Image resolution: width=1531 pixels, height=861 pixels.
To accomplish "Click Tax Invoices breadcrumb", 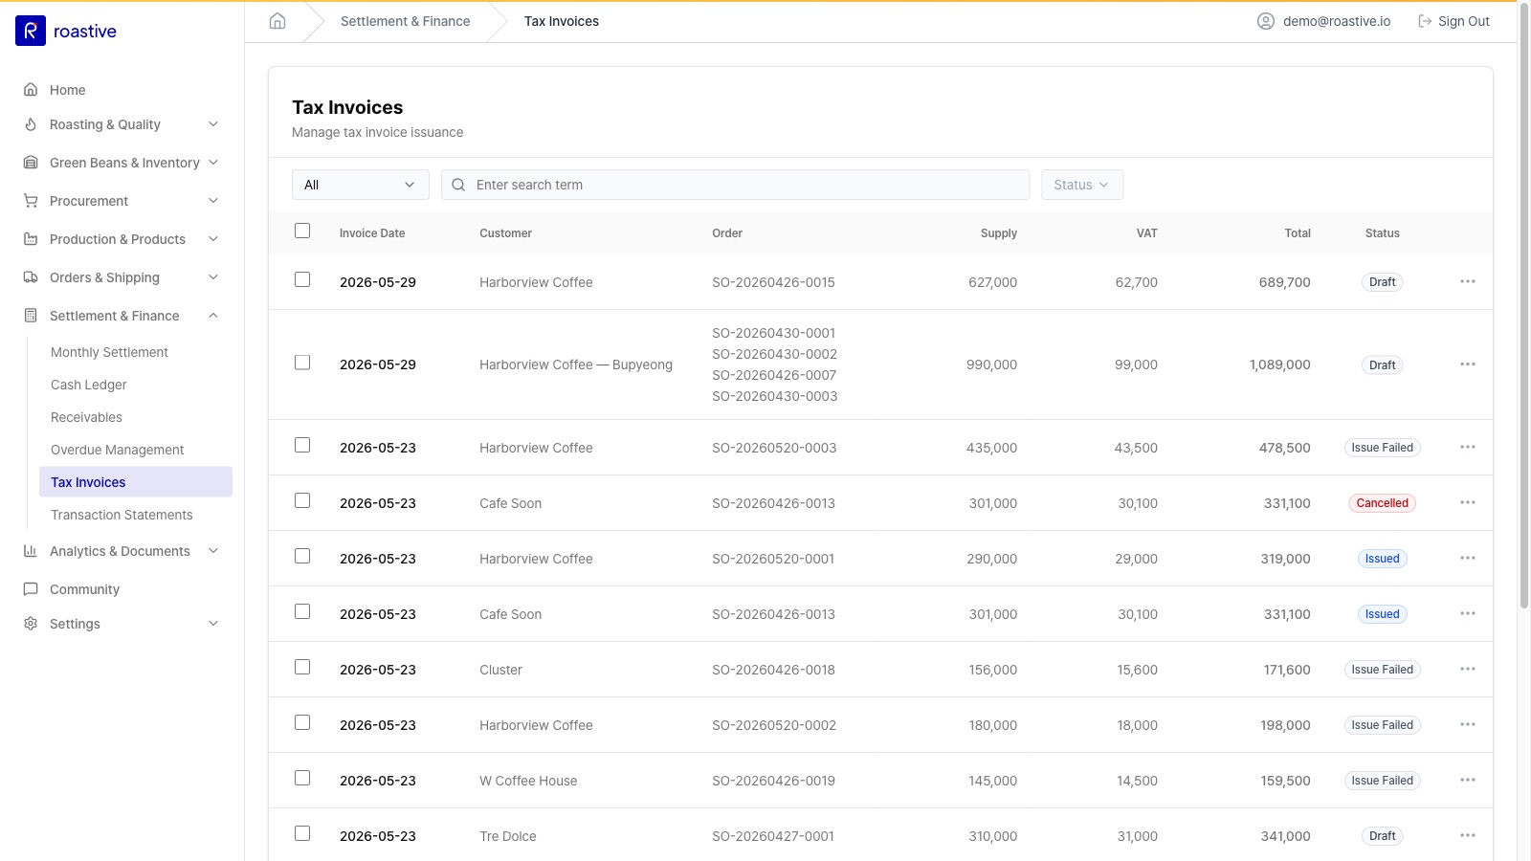I will pos(562,21).
